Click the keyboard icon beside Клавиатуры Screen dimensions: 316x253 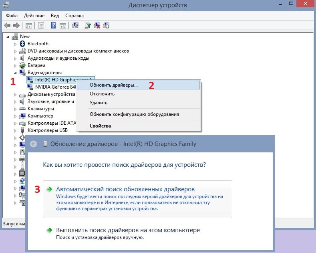[22, 109]
